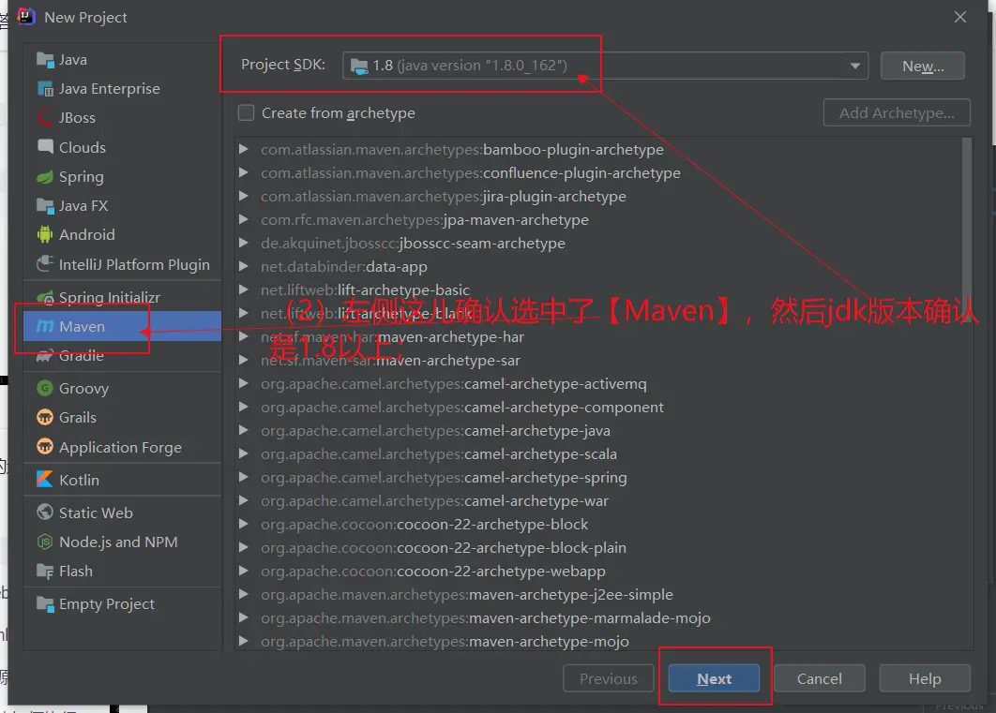Click the Spring leaf icon

45,177
